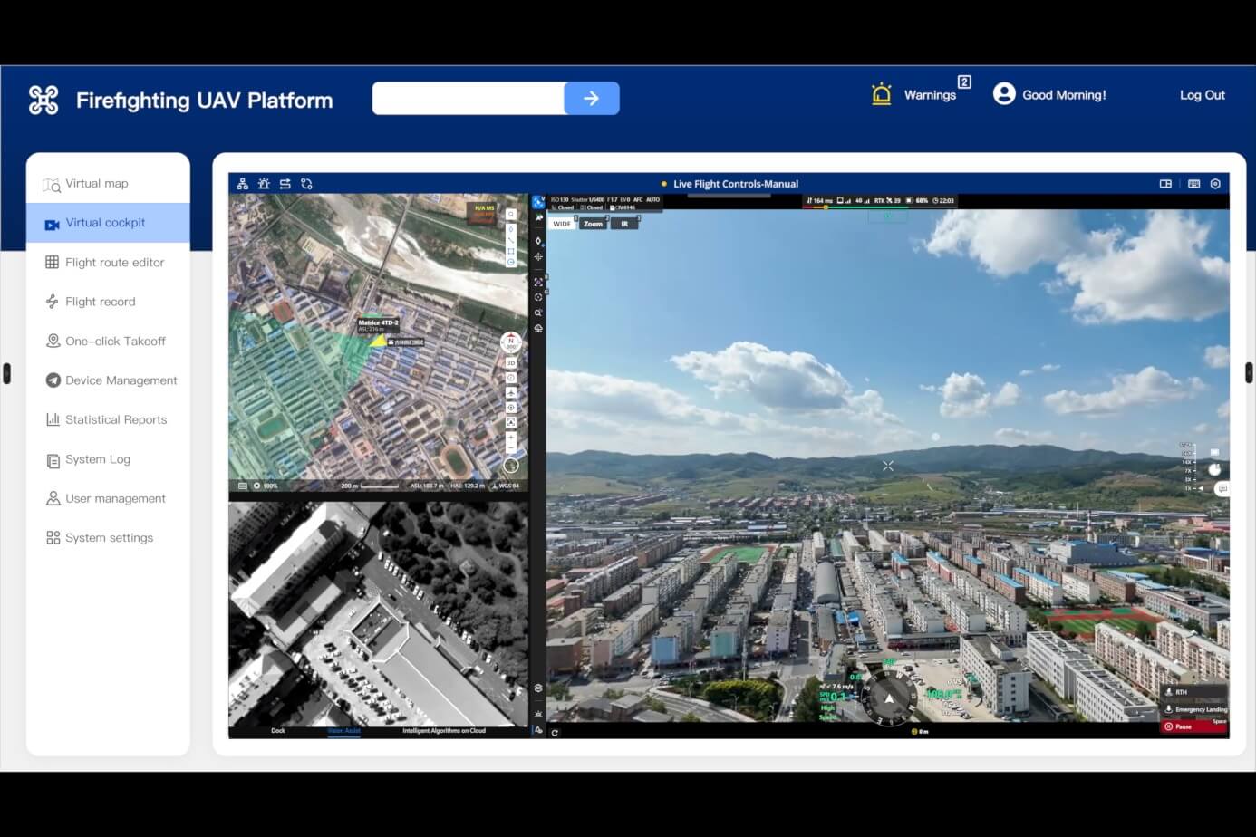Viewport: 1256px width, 837px height.
Task: Click the alarm light icon in cockpit toolbar
Action: coord(264,184)
